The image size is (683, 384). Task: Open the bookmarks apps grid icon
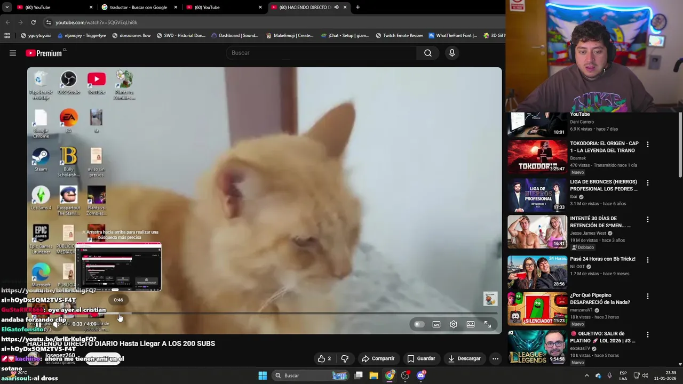[7, 36]
